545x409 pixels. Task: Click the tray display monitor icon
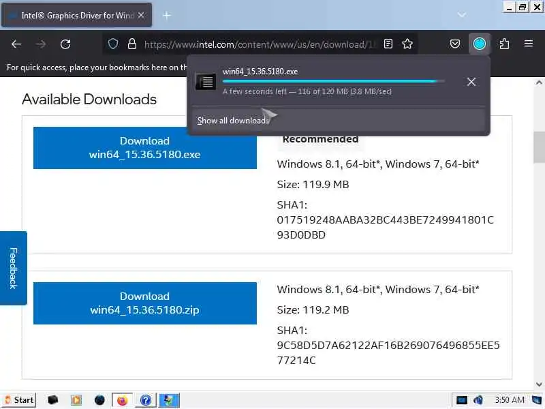[x=462, y=400]
